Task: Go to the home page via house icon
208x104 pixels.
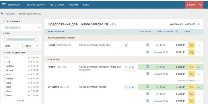Action: point(2,13)
